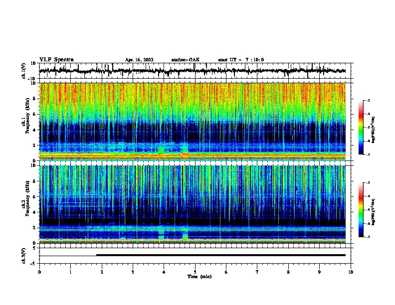The width and height of the screenshot is (395, 305).
Task: Click the "VLF Spectra" title text
Action: 56,60
